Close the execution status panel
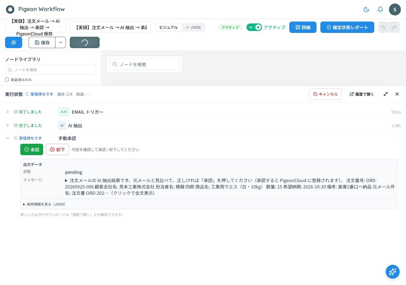406x285 pixels. [397, 94]
